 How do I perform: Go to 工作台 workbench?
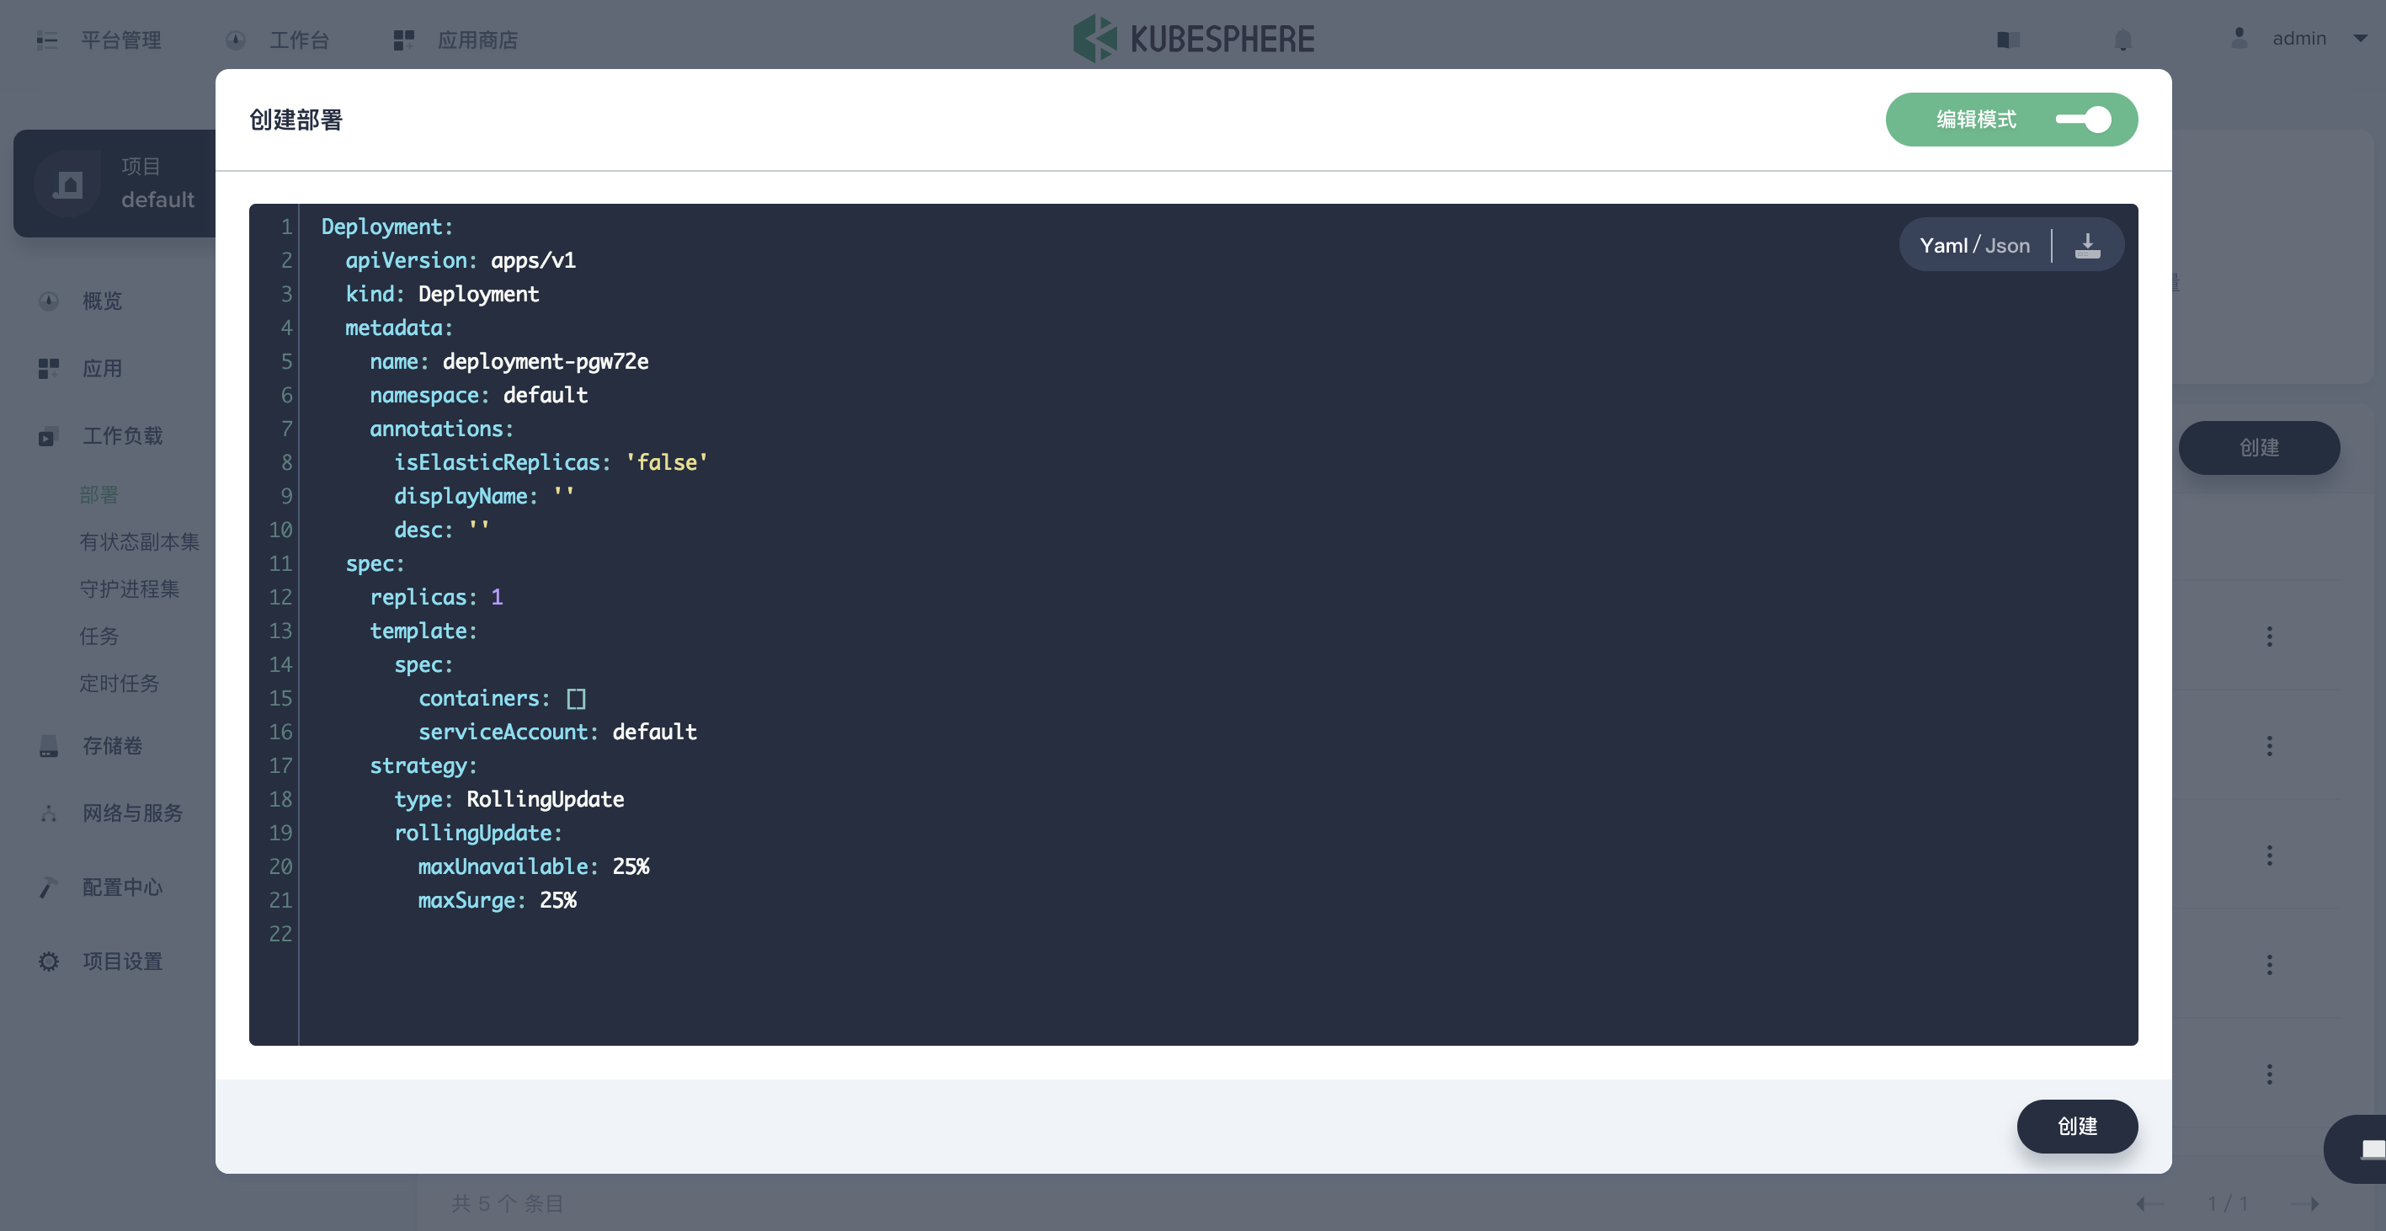(298, 39)
